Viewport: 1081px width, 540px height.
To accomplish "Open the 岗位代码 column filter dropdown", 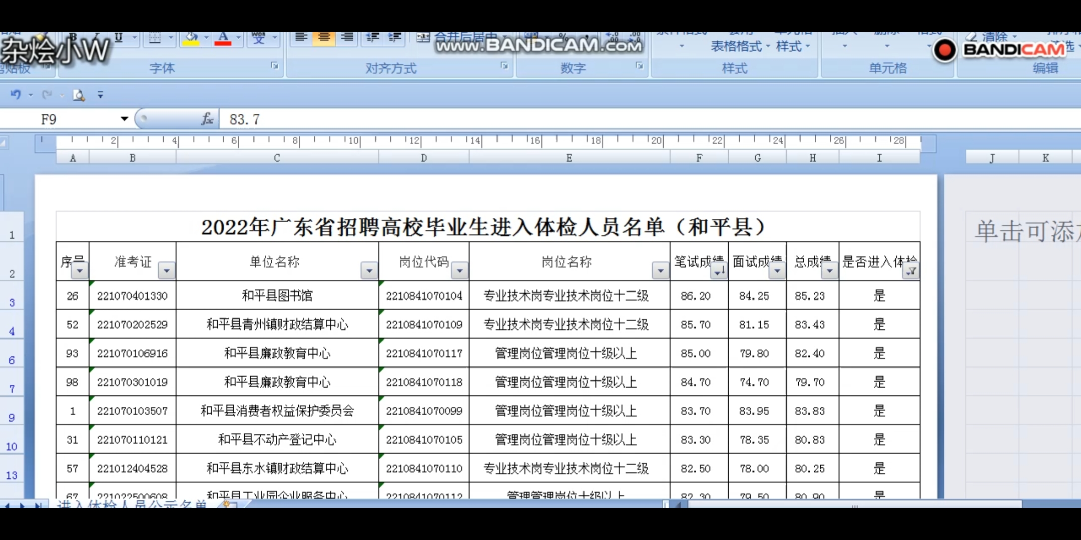I will [459, 271].
